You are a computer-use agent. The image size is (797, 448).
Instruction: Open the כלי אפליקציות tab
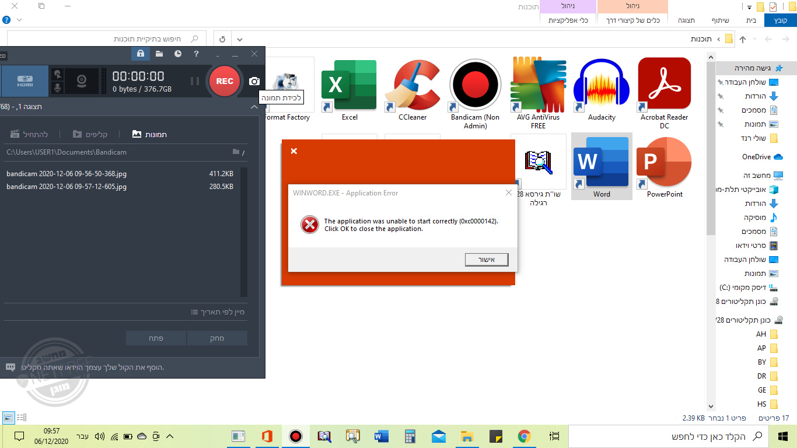pos(568,20)
